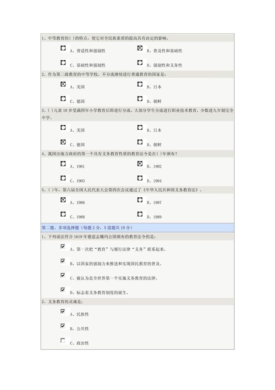Uncheck option B 公共性 in question 2
The width and height of the screenshot is (275, 390).
pyautogui.click(x=62, y=327)
